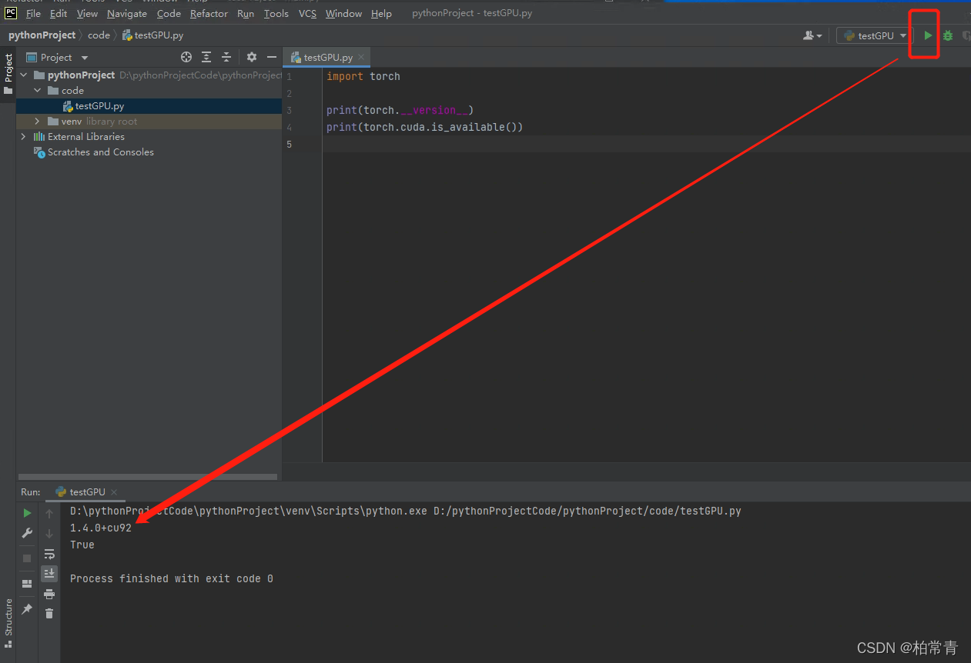Screen dimensions: 971x663
Task: Select the External Libraries label
Action: 86,136
